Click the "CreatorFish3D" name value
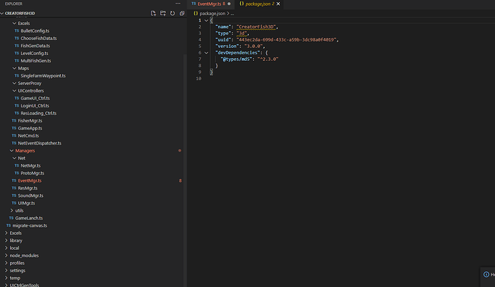 256,26
